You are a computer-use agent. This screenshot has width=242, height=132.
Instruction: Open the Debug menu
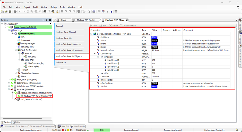(x=54, y=7)
